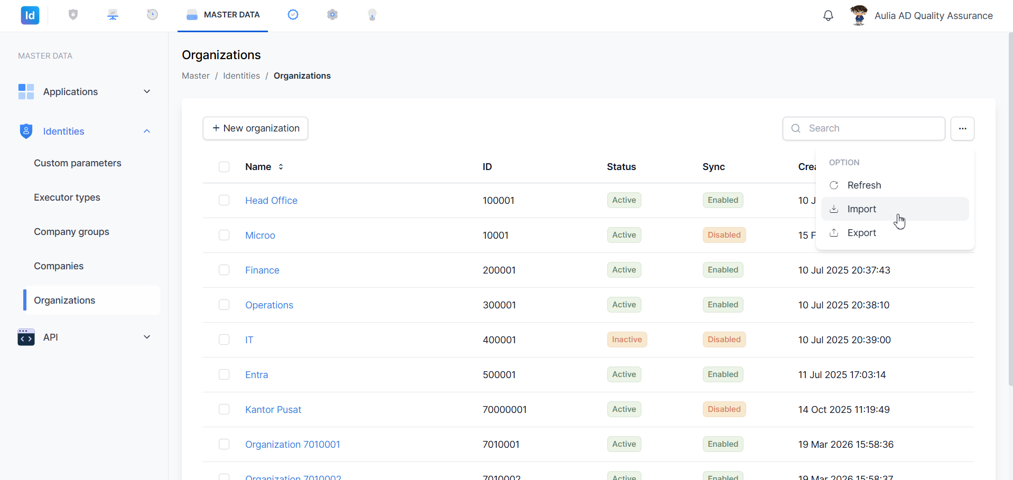Open the shield icon in top navigation

(x=73, y=15)
